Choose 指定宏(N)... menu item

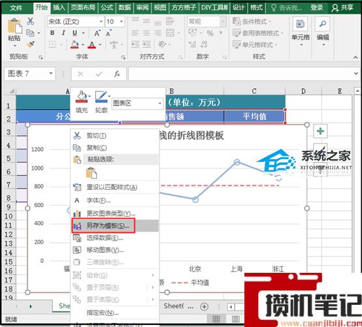(x=115, y=313)
